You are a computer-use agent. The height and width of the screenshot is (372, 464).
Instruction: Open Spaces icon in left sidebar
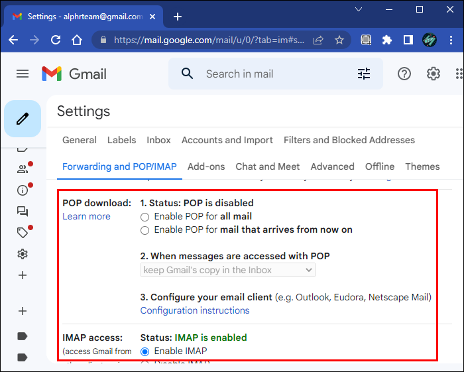click(x=23, y=212)
